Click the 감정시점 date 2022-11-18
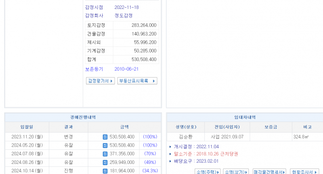 [126, 7]
